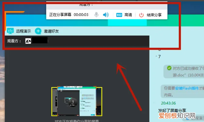Screen dimensions: 204x122
Task: Mute the microphone in sharing toolbar
Action: pyautogui.click(x=96, y=15)
